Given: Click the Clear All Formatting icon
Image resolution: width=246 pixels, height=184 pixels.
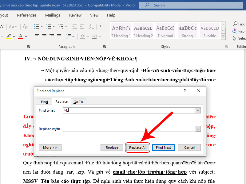Looking at the screenshot, I should 25,27.
